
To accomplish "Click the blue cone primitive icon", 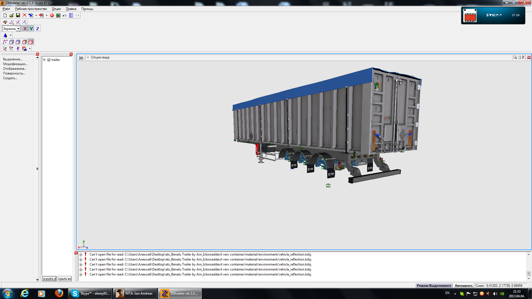I will pyautogui.click(x=5, y=35).
